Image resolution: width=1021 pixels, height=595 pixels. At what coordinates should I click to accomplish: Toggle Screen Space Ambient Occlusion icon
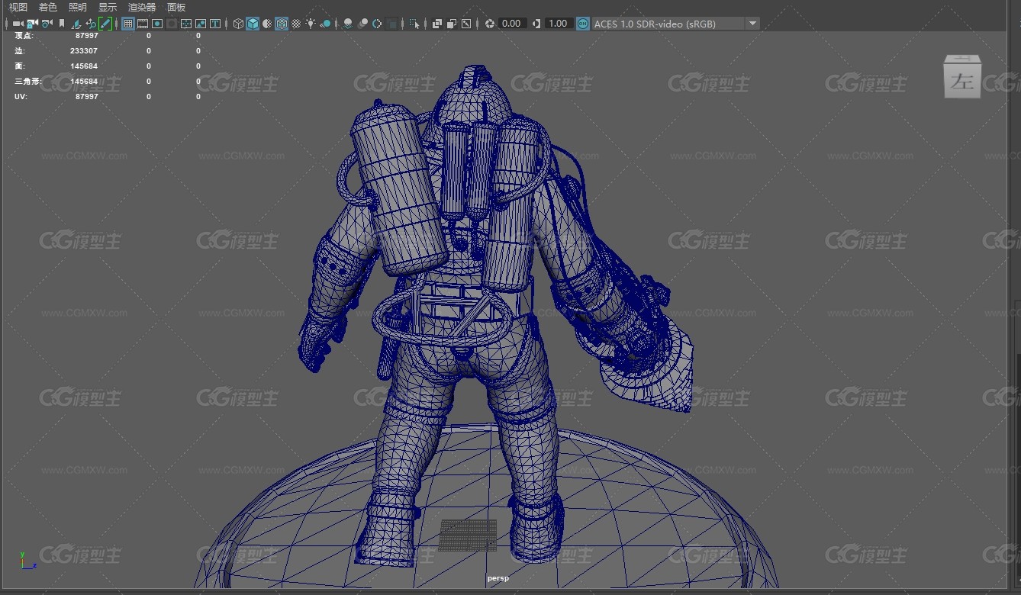coord(347,24)
